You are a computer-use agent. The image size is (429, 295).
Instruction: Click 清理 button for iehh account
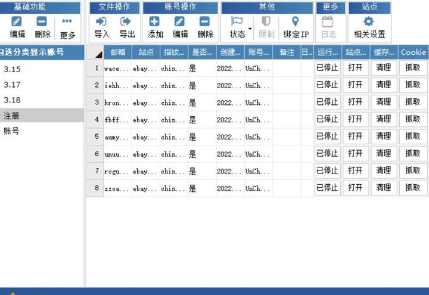[384, 85]
